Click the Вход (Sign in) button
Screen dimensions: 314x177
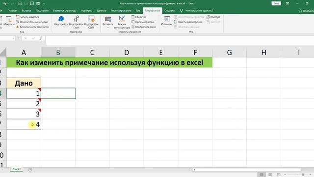coord(276,3)
